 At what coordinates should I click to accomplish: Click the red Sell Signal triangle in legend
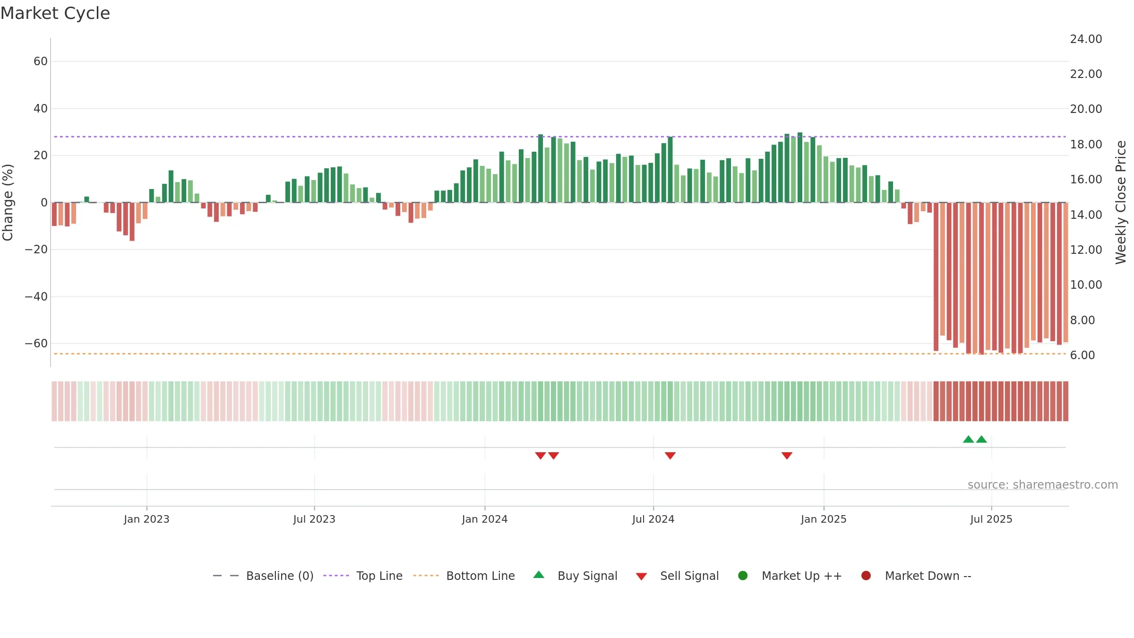(641, 577)
